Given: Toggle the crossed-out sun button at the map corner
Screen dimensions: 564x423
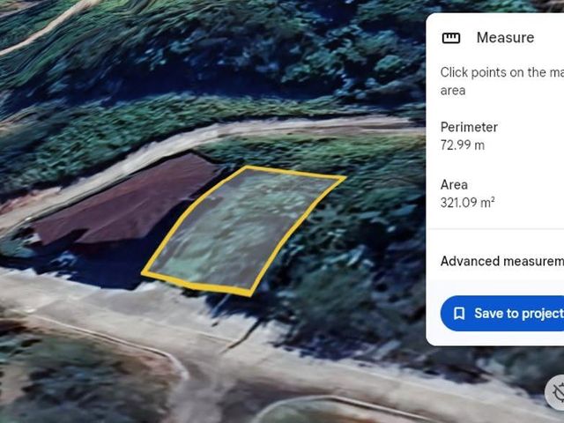Looking at the screenshot, I should pos(556,393).
